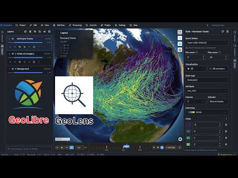Click the first icon in Layers panel header
238x178 pixels.
coord(25,32)
